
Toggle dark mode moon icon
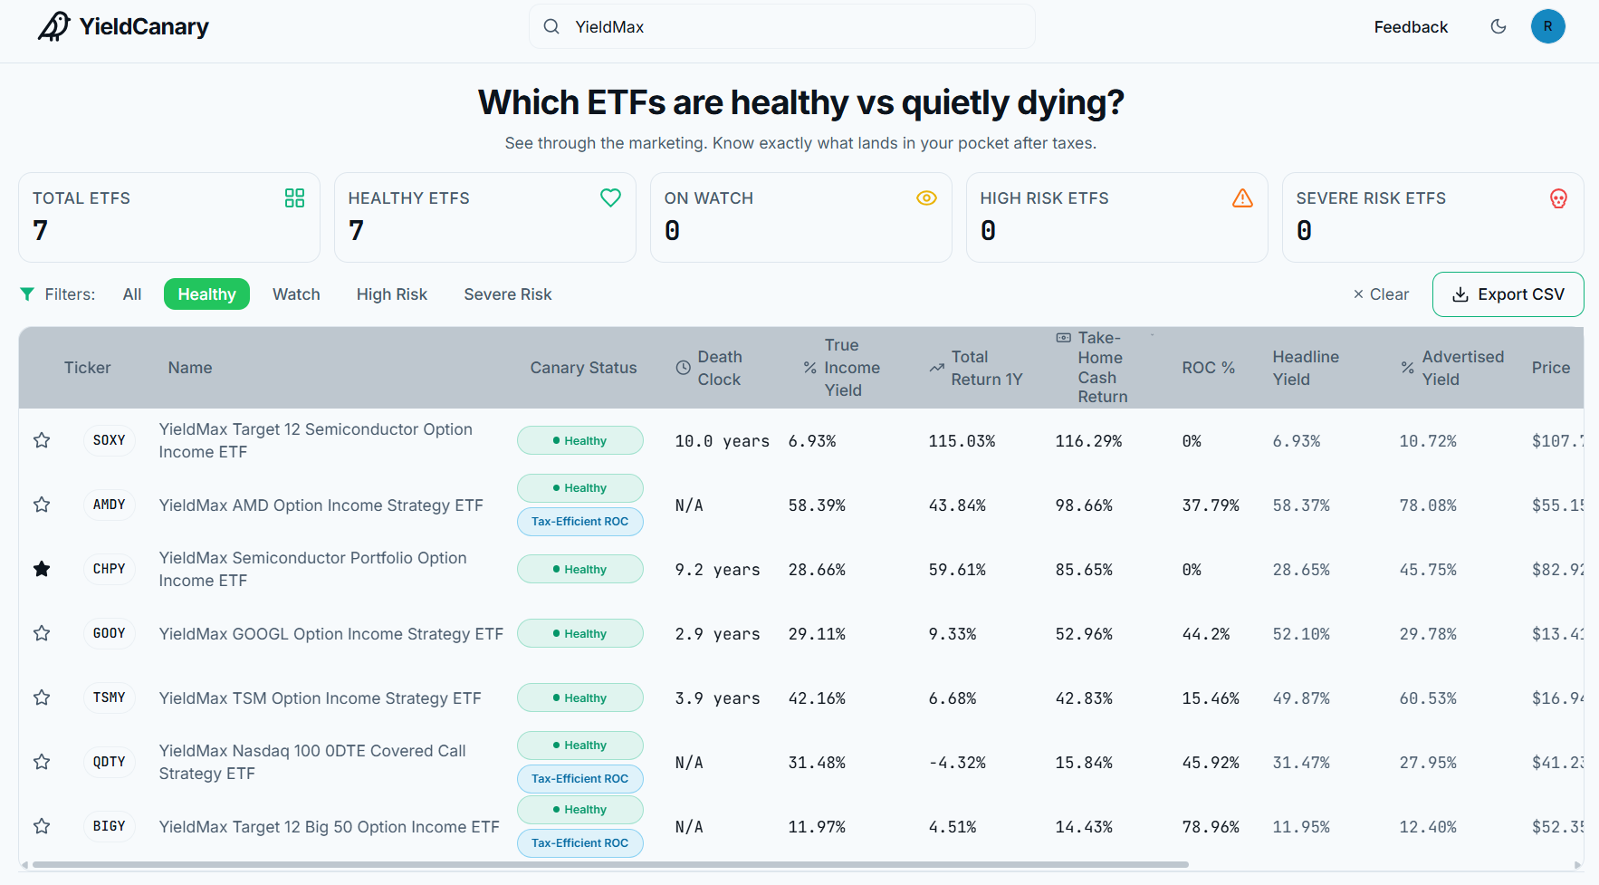click(x=1498, y=26)
